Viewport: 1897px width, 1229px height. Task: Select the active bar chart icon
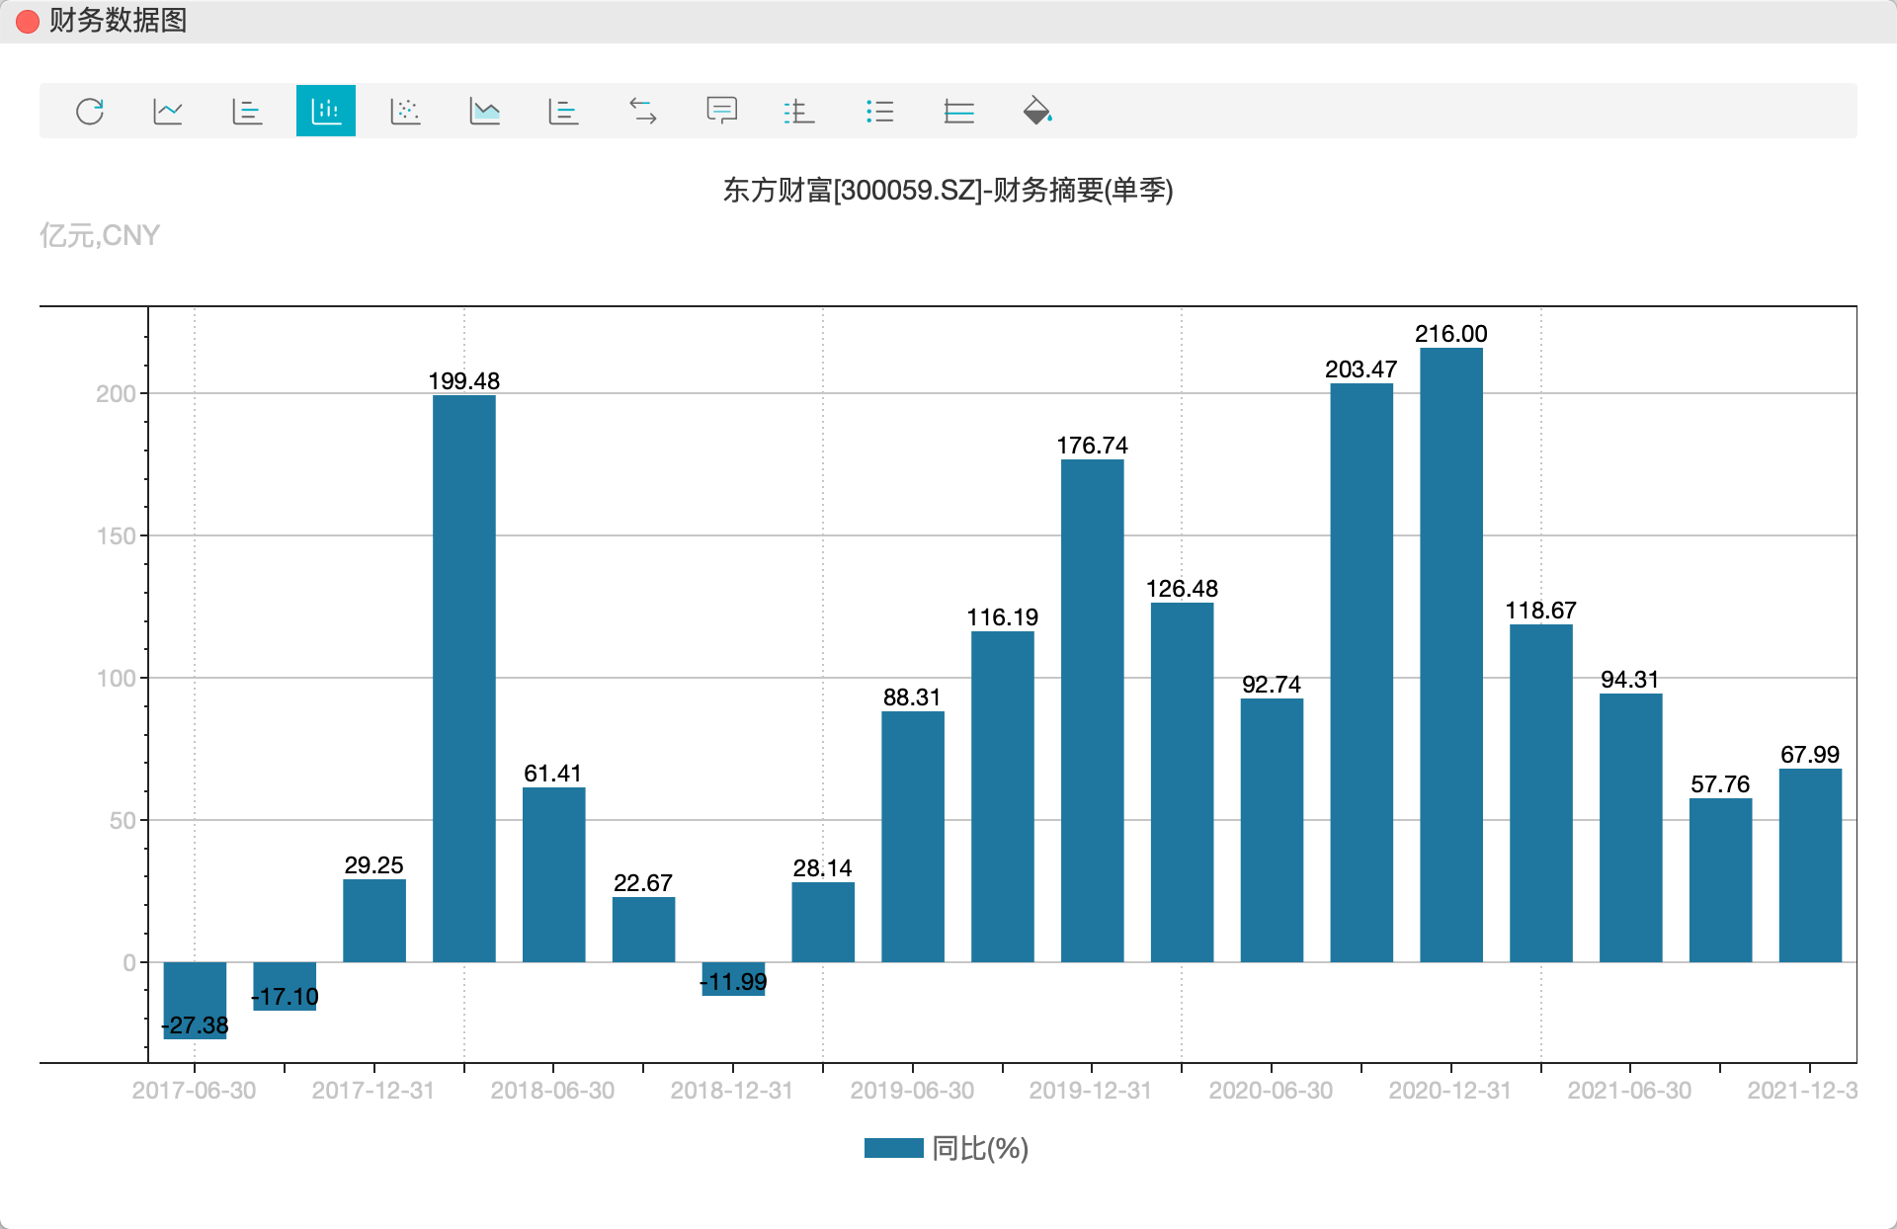pyautogui.click(x=326, y=111)
